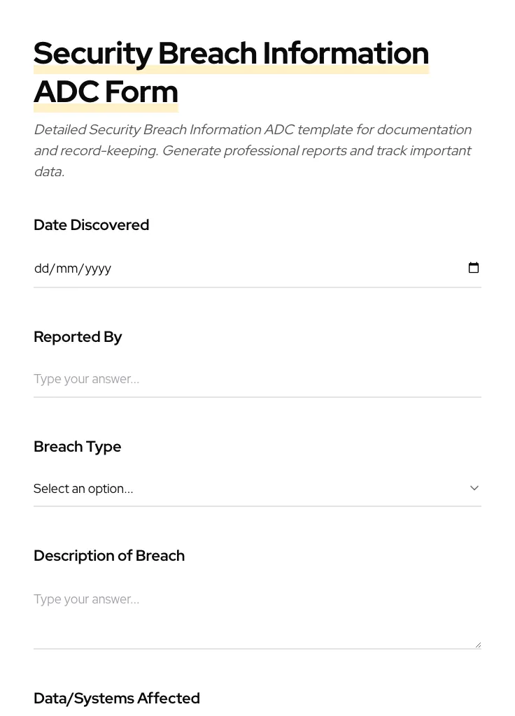Expand the Select an option dropdown
The height and width of the screenshot is (716, 515).
[257, 488]
